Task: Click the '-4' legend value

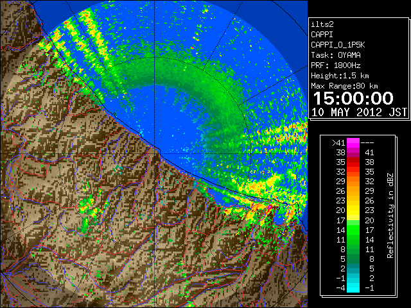Action: [x=340, y=288]
